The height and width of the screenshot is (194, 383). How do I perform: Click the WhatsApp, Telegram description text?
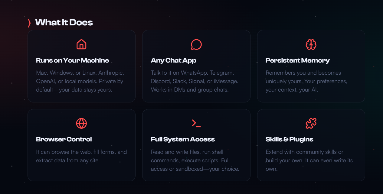pyautogui.click(x=195, y=81)
